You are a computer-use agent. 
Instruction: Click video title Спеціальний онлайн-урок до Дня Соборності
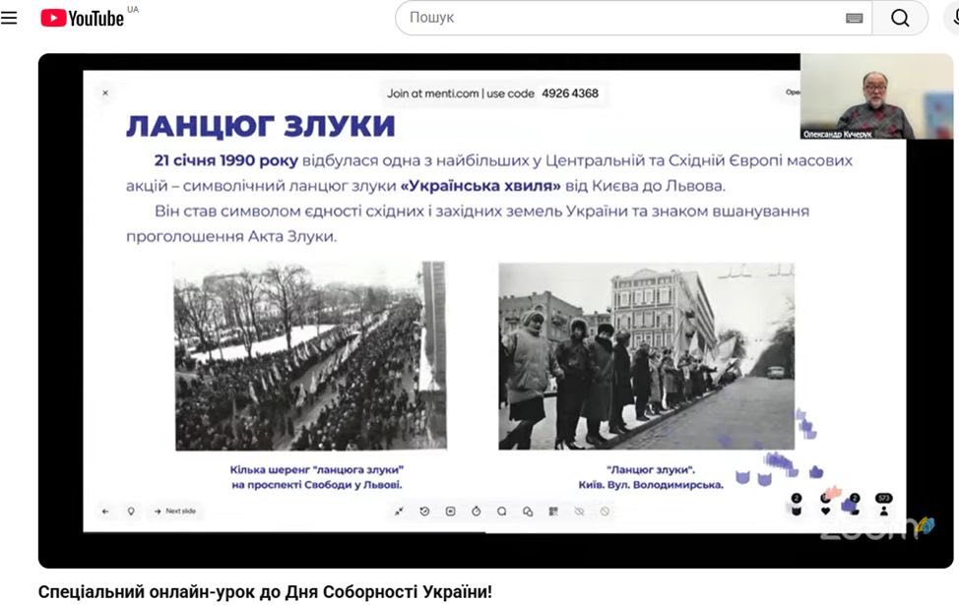tap(265, 591)
